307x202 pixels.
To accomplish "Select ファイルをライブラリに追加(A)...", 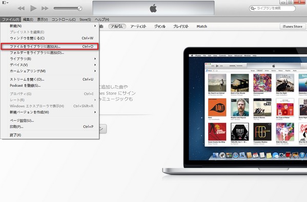I will [x=50, y=47].
